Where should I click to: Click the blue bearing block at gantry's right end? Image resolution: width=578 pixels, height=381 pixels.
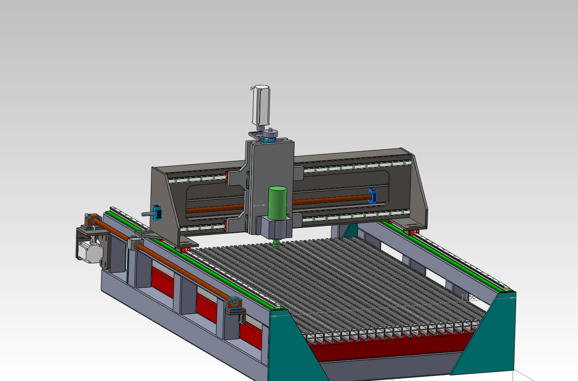tap(372, 196)
